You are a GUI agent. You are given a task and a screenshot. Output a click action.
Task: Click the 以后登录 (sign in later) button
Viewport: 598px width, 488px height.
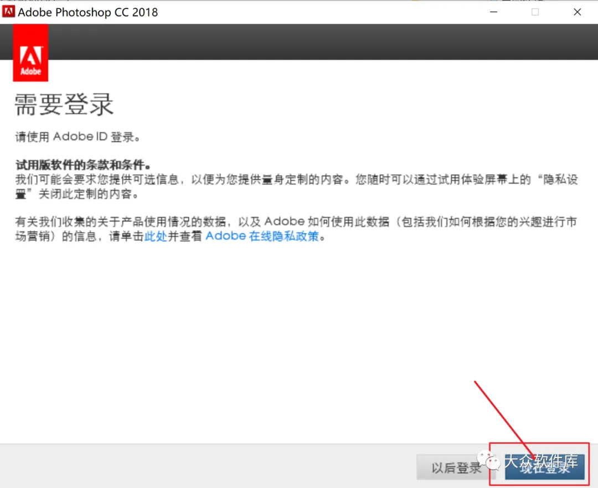(456, 468)
